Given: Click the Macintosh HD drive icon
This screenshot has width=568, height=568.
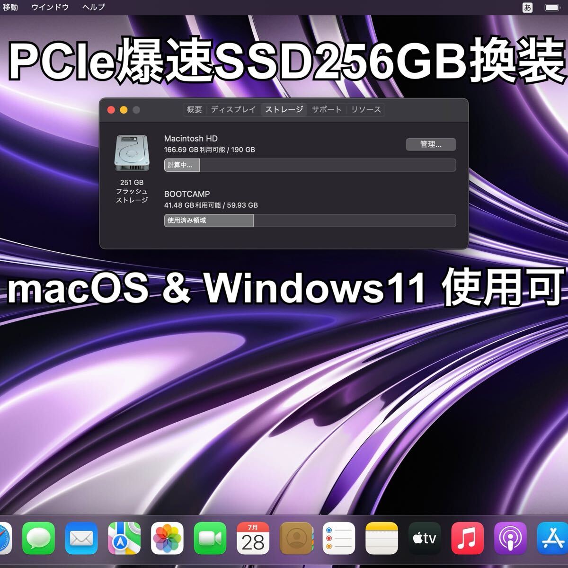Looking at the screenshot, I should [132, 153].
